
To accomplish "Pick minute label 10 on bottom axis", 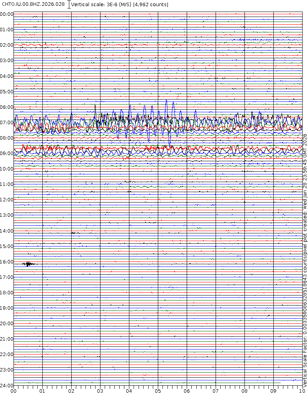I will click(x=302, y=391).
